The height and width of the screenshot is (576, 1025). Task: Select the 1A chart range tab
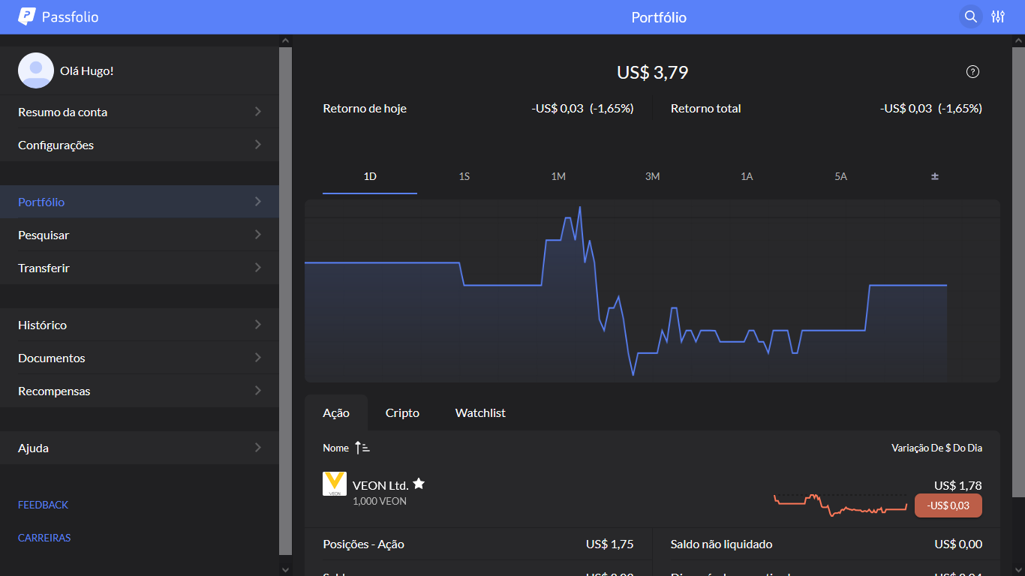[747, 176]
